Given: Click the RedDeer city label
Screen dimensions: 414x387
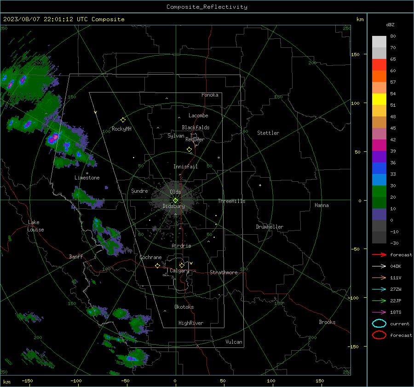Looking at the screenshot, I should pos(195,139).
